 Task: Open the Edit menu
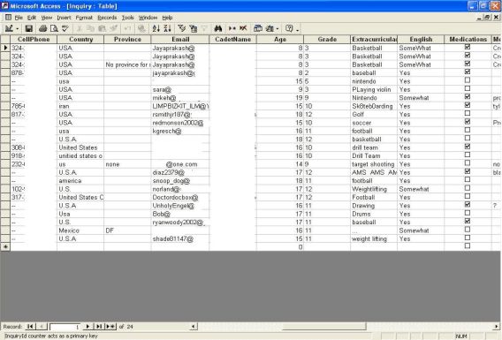coord(32,18)
